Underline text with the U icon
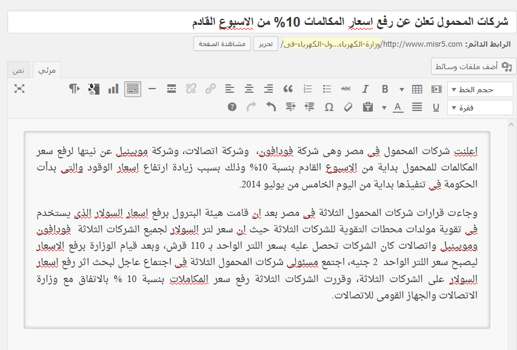This screenshot has height=350, width=517. pyautogui.click(x=436, y=107)
